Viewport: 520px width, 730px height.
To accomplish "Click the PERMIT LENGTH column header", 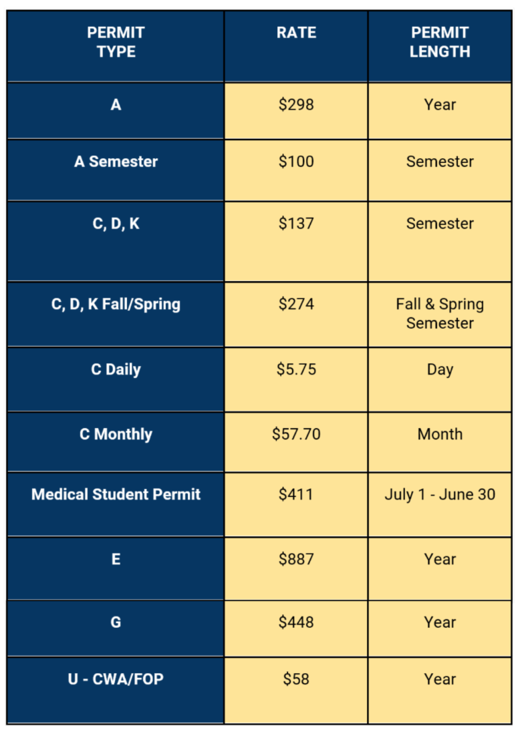I will 440,42.
